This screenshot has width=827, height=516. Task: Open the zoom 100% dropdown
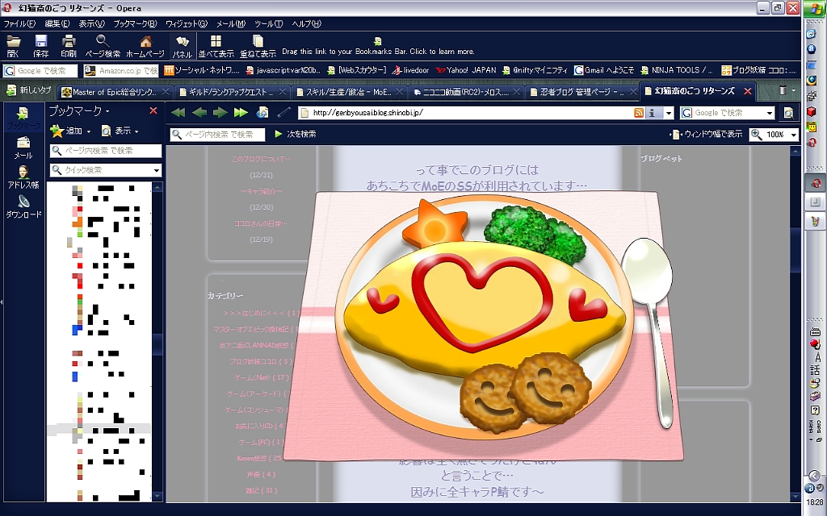794,135
